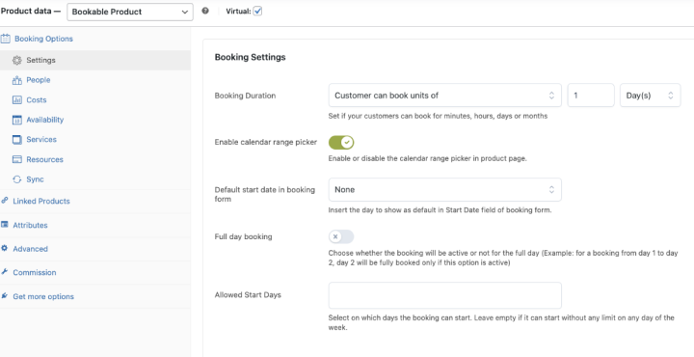Click the 'Full day booking' label

pyautogui.click(x=244, y=236)
